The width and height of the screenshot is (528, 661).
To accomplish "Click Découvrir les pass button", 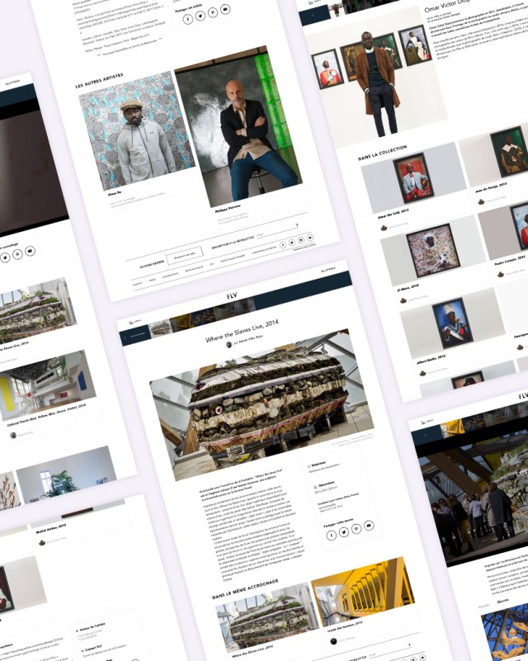I will pos(185,256).
